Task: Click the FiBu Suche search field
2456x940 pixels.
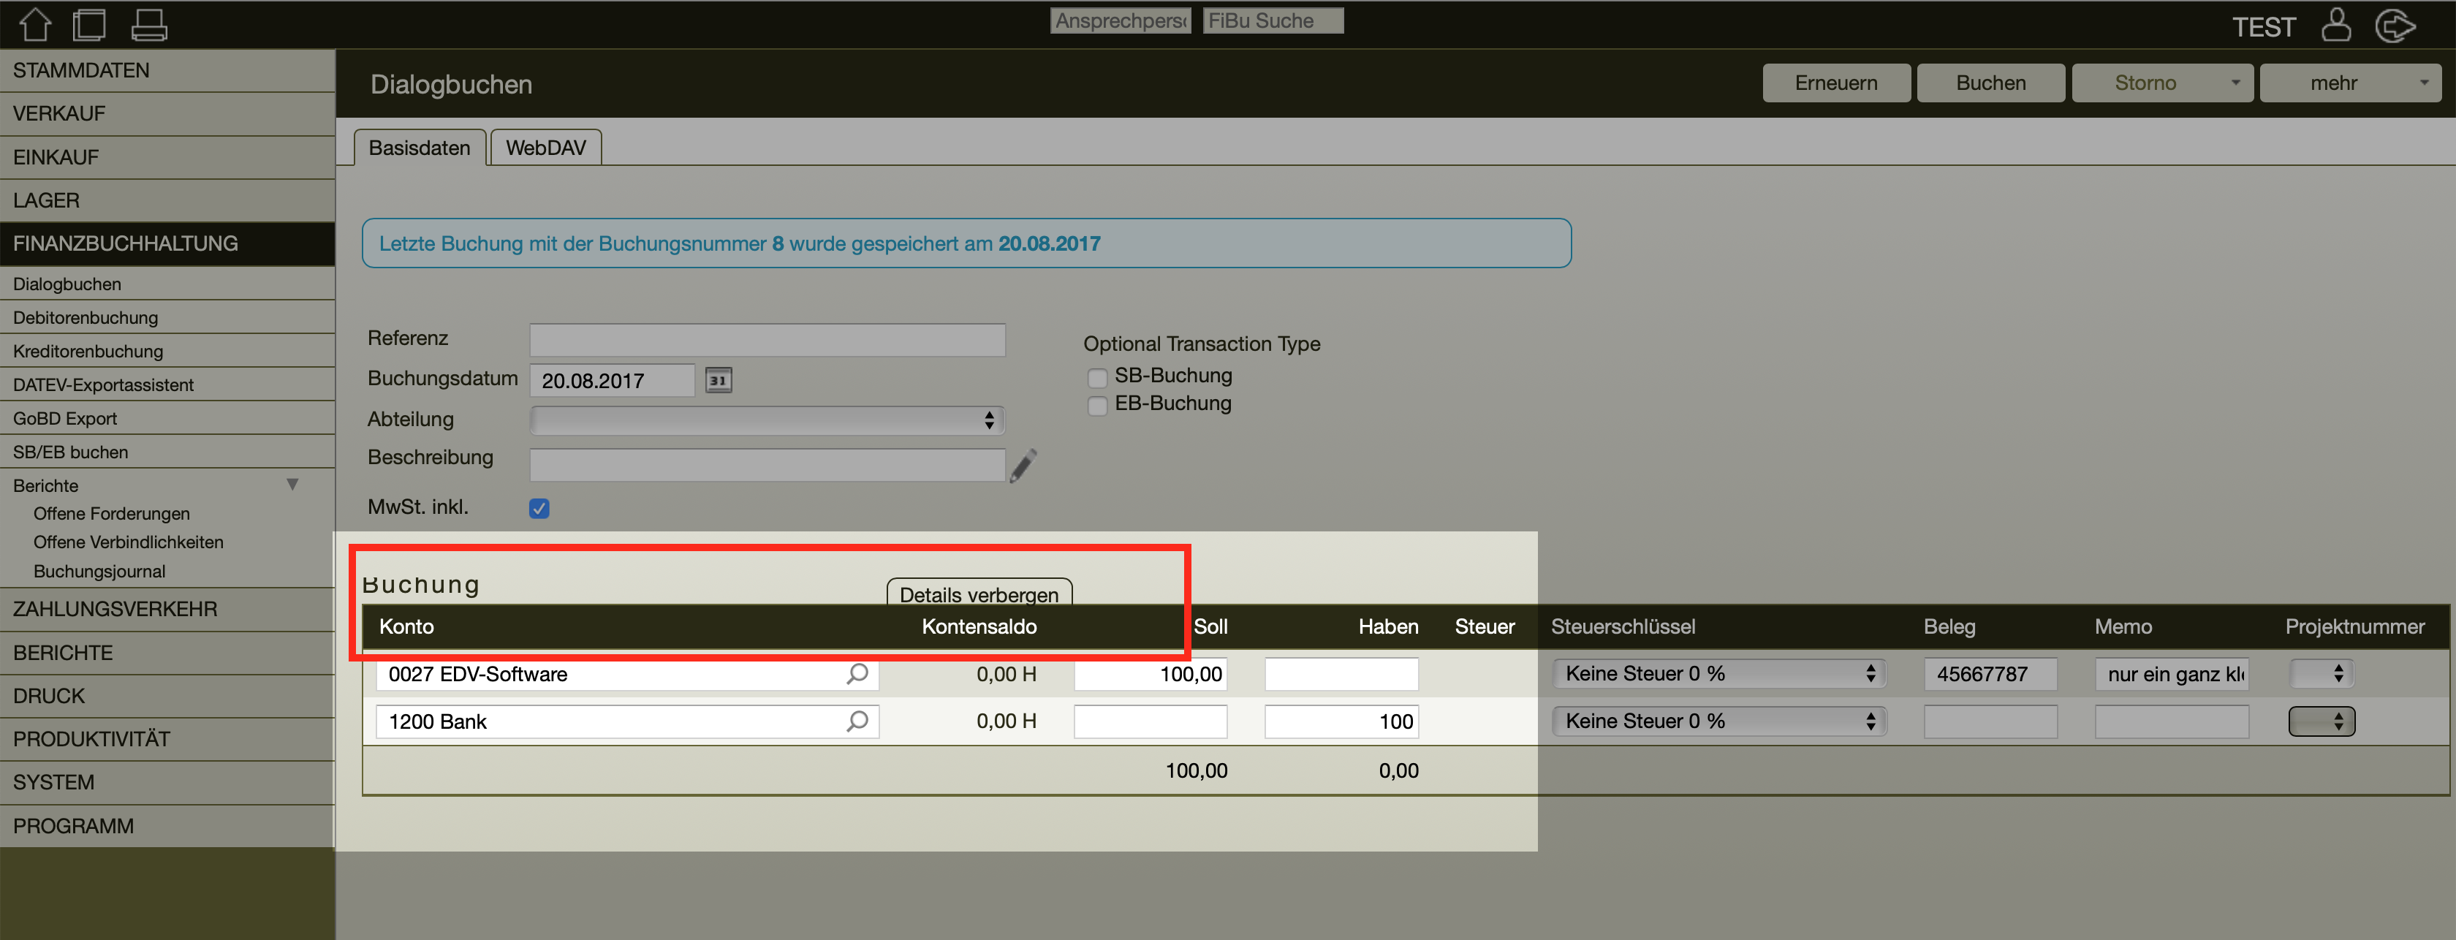Action: (1273, 21)
